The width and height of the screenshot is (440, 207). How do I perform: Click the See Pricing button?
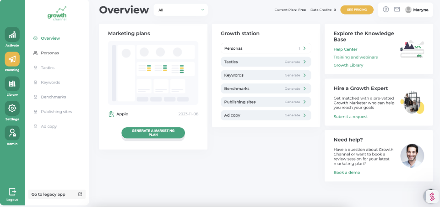(357, 10)
